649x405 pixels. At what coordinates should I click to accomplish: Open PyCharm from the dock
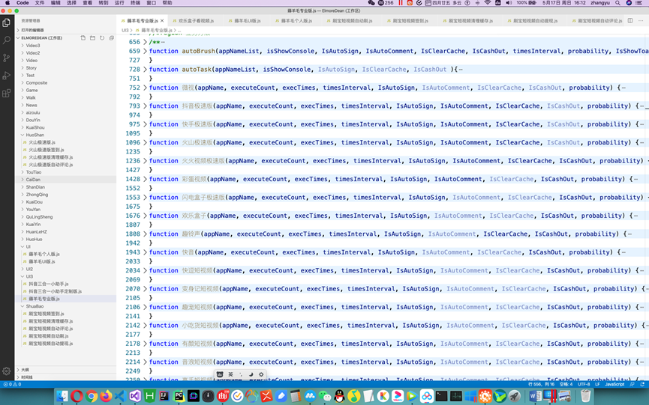click(x=179, y=396)
